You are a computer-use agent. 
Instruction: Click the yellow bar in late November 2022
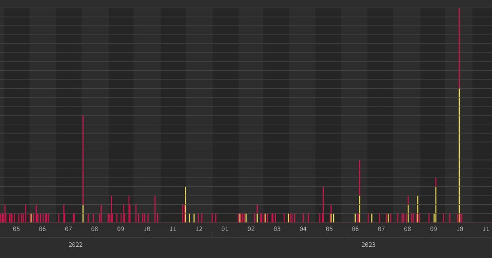[x=185, y=205]
